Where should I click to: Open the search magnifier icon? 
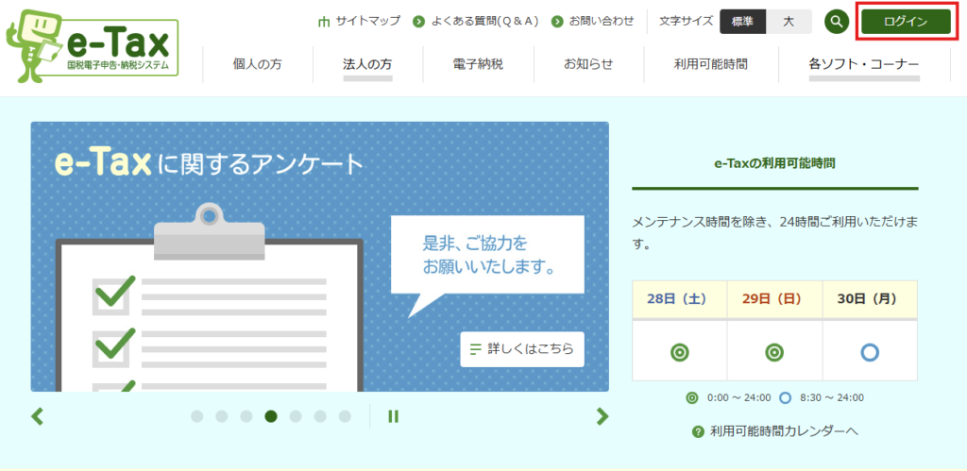click(x=837, y=22)
